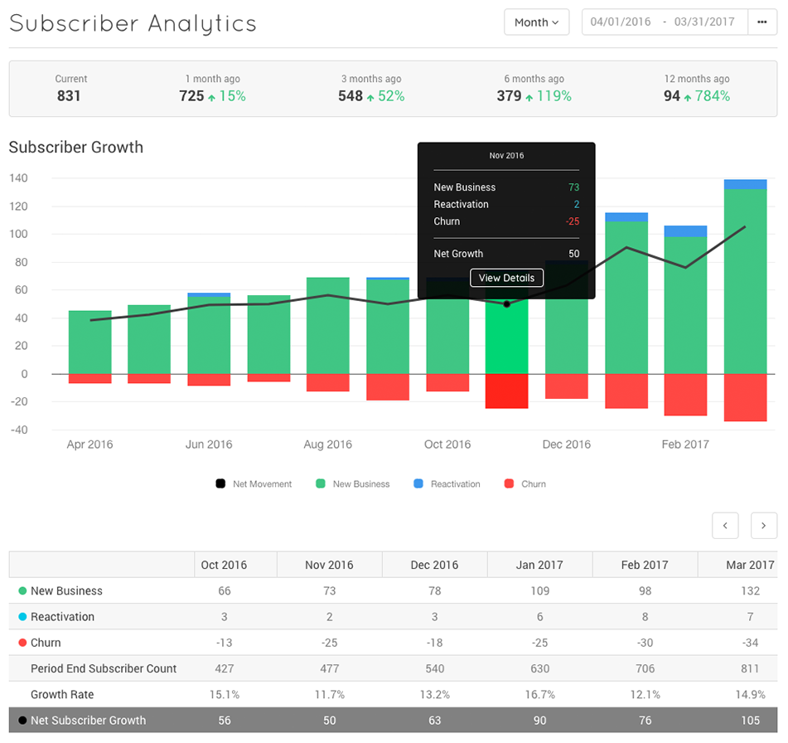Go to next table page arrow
This screenshot has height=743, width=788.
(763, 526)
